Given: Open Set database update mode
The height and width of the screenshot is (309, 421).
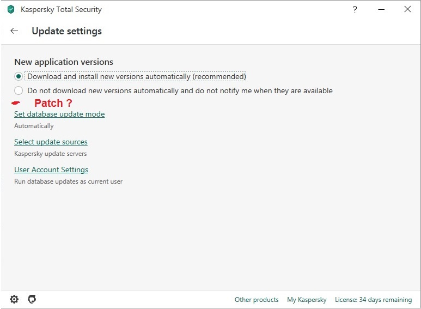Looking at the screenshot, I should point(59,114).
